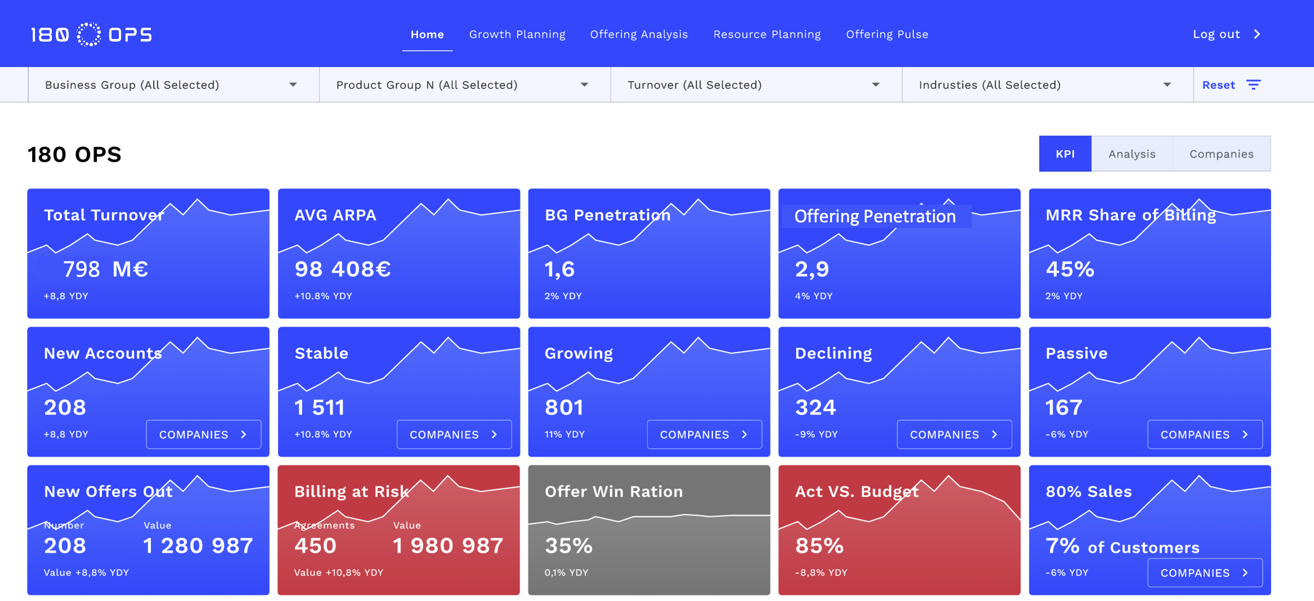Click the 180 OPS logo
This screenshot has height=601, width=1314.
91,34
